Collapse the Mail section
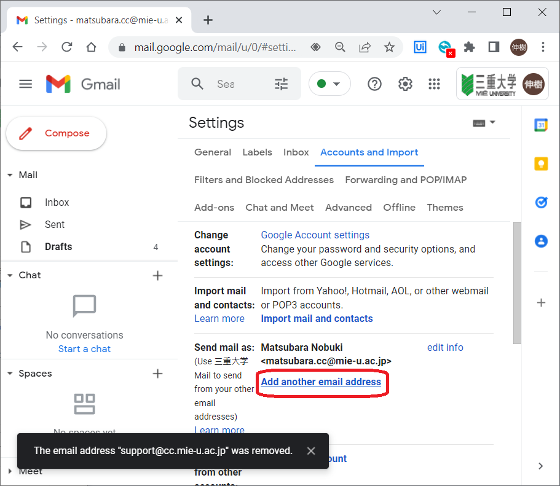Screen dimensions: 560x486 (x=10, y=175)
